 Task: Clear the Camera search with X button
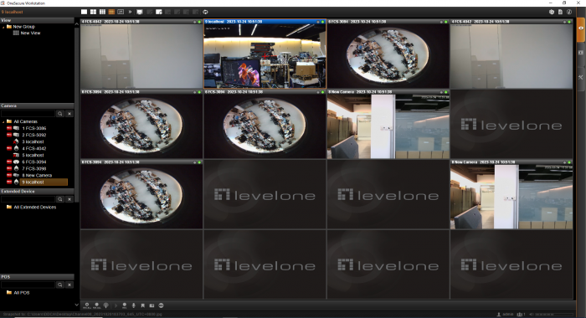click(69, 114)
